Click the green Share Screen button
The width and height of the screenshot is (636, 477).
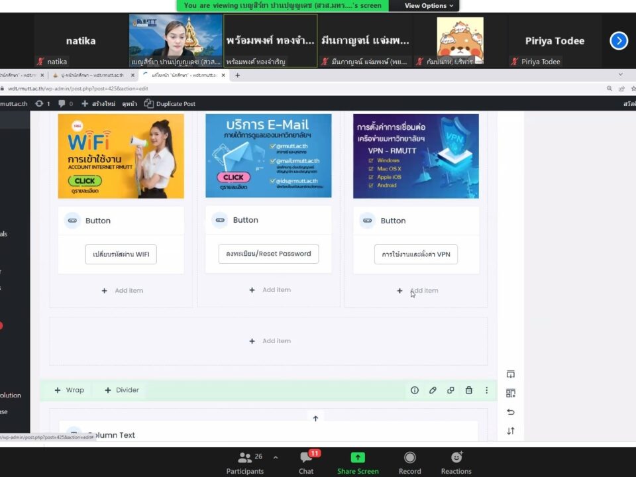tap(358, 463)
